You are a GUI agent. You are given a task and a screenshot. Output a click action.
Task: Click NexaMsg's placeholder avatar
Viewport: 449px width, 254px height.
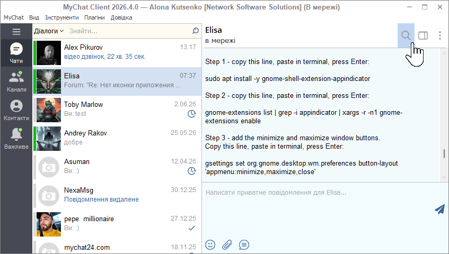click(x=49, y=196)
